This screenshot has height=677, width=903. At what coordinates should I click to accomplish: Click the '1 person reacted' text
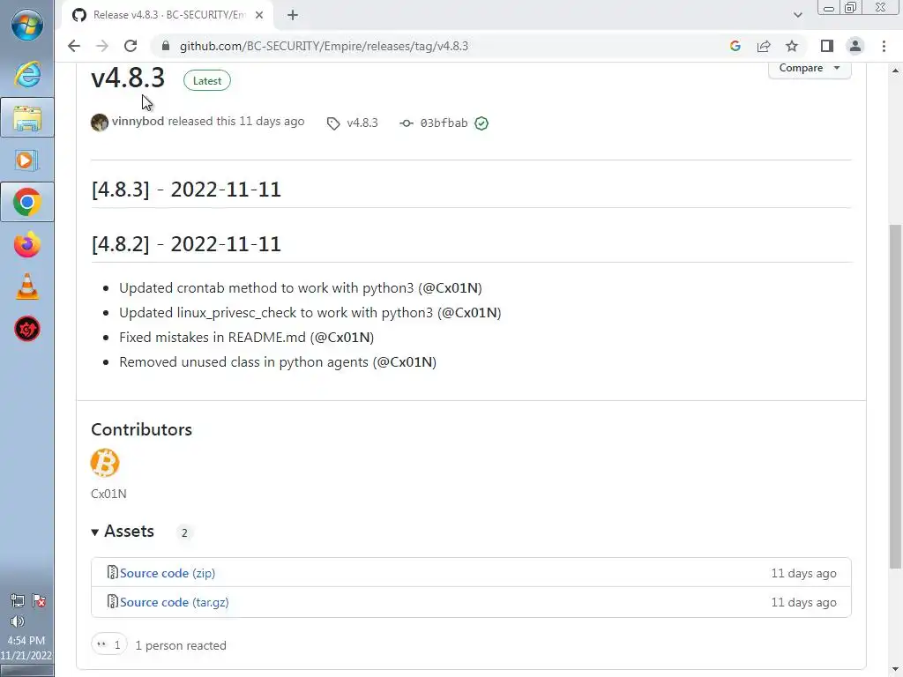point(181,646)
